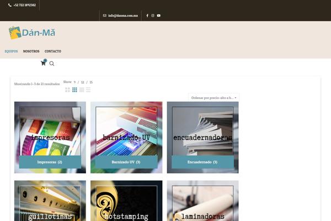Open the Contacto menu item
The image size is (331, 221).
(53, 51)
